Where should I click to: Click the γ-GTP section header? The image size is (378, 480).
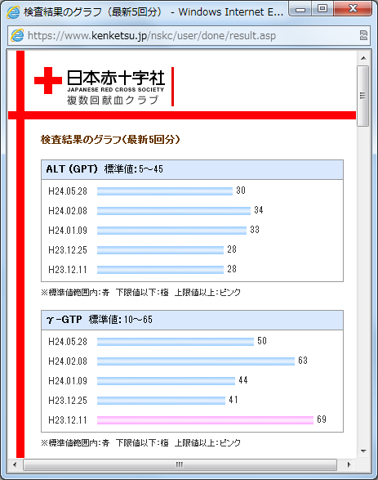pos(192,321)
